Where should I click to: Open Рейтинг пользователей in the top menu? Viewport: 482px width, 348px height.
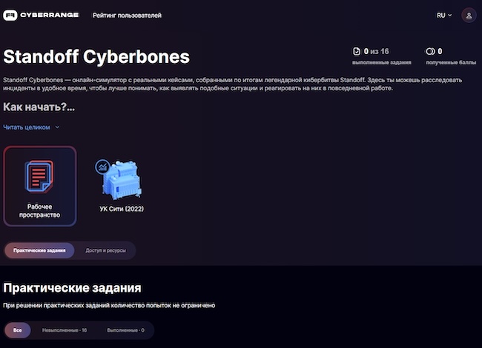(x=127, y=15)
